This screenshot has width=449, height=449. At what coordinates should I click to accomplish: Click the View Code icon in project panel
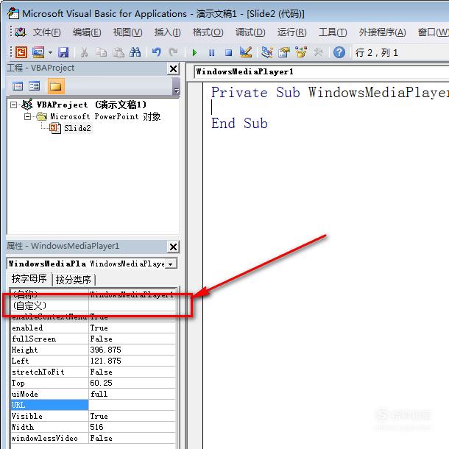coord(18,86)
